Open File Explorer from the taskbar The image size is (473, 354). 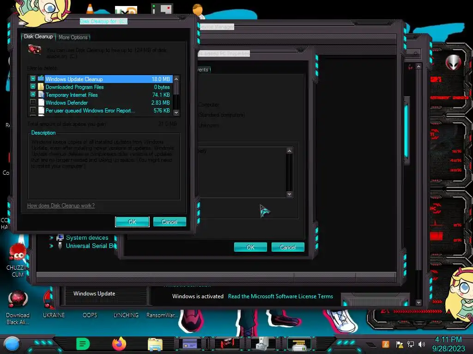pyautogui.click(x=155, y=344)
